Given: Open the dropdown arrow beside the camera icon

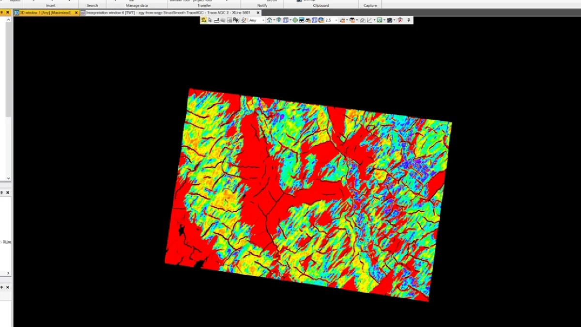Looking at the screenshot, I should click(x=395, y=20).
